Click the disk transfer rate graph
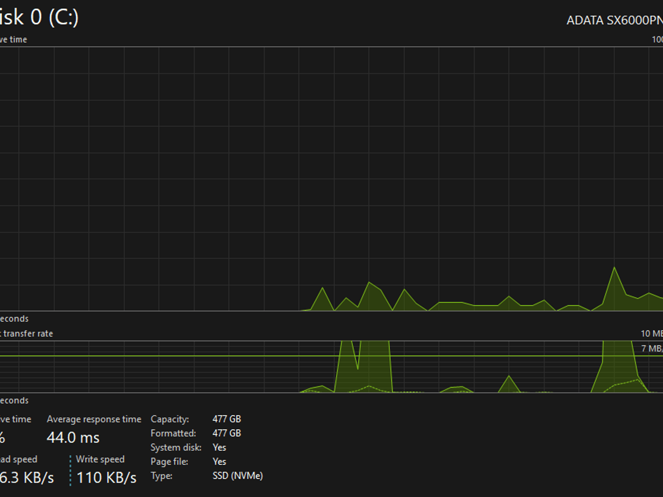The height and width of the screenshot is (497, 663). (331, 367)
